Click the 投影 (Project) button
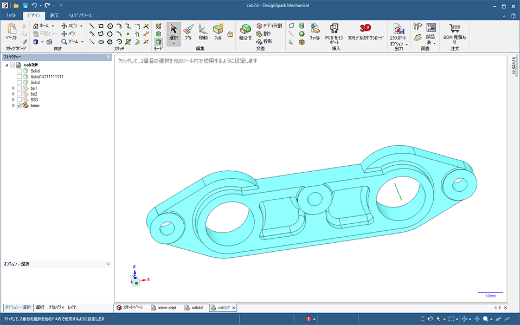The height and width of the screenshot is (325, 520). coord(267,41)
